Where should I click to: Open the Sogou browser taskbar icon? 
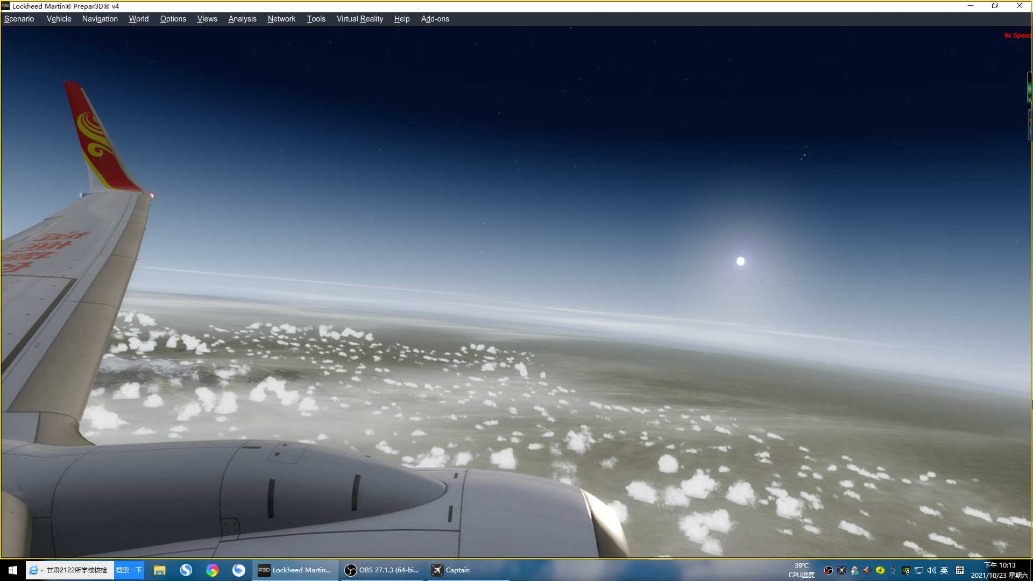186,570
